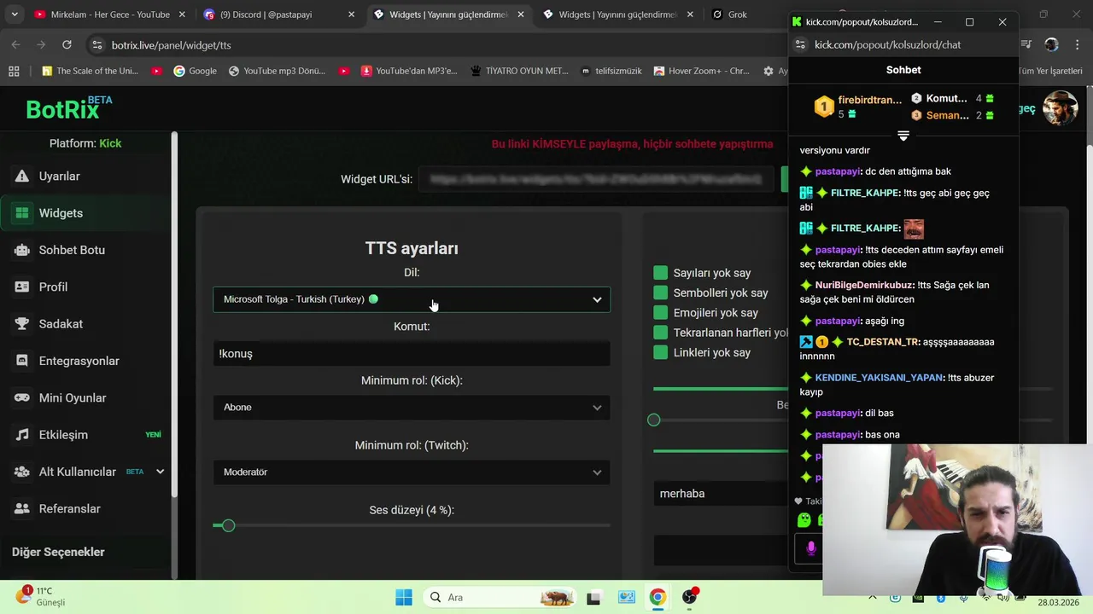
Task: Open Minimum rol (Kick) dropdown
Action: point(412,408)
